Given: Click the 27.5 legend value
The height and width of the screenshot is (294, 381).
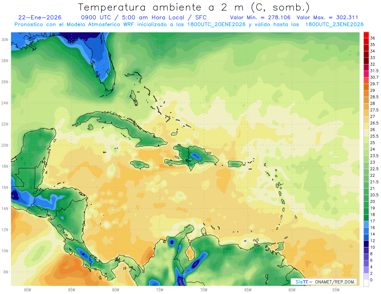Looking at the screenshot, I should pyautogui.click(x=374, y=110).
